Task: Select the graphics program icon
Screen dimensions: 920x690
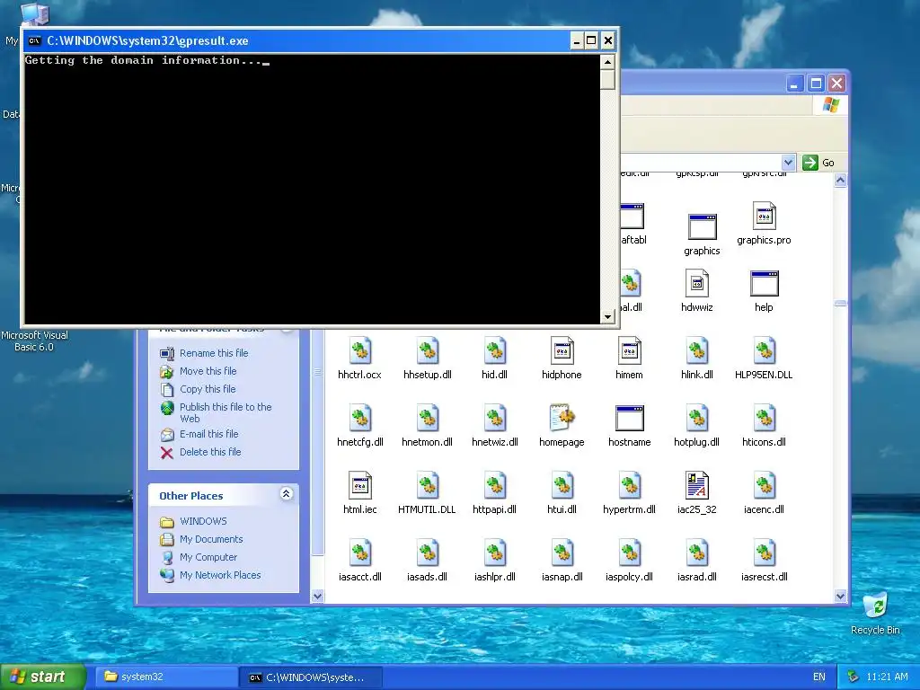Action: pos(703,227)
